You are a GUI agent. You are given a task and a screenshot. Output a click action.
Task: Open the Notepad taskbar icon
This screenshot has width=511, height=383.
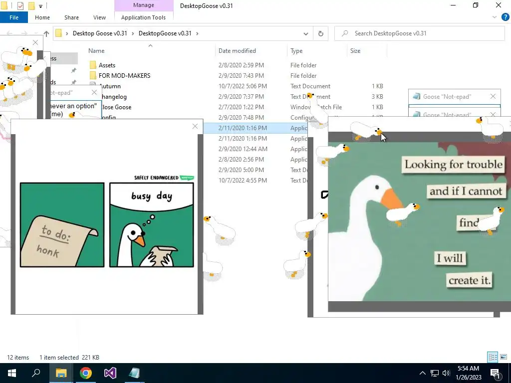click(x=134, y=373)
